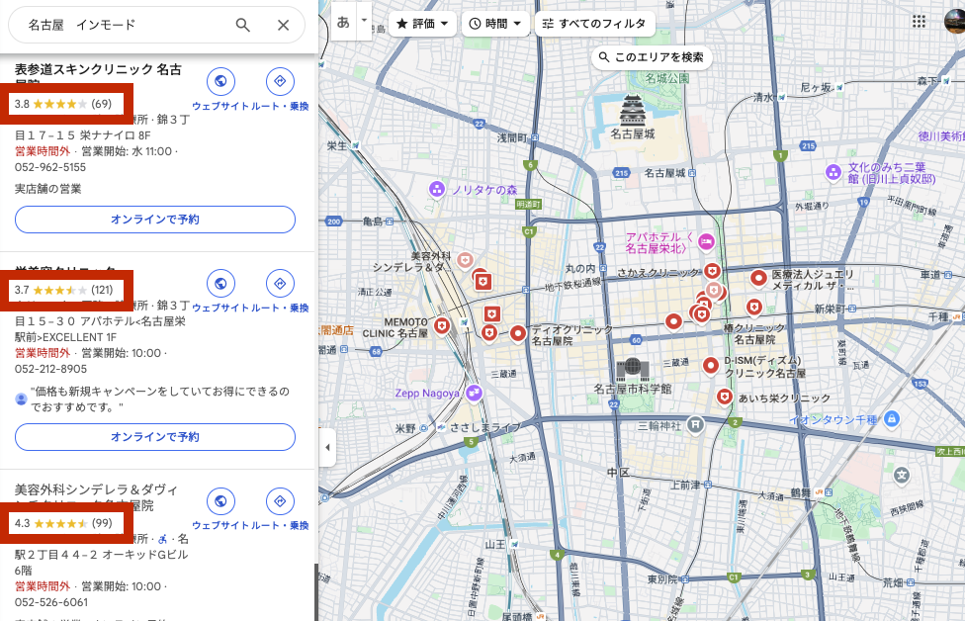Click phone number 052-962-5155
The image size is (965, 621).
point(50,167)
